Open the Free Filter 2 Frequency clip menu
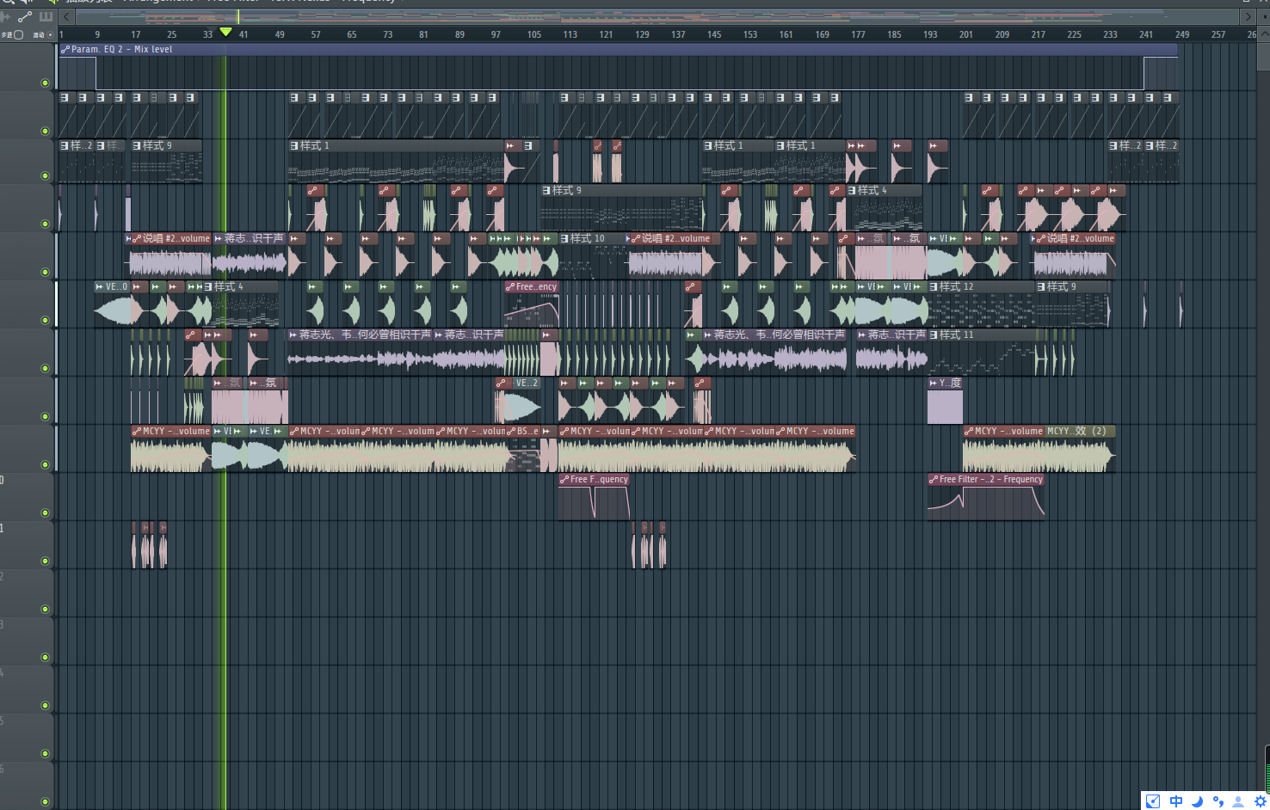Screen dimensions: 1270x810 tap(934, 480)
